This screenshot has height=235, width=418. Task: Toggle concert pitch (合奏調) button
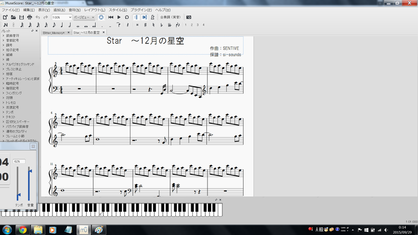[x=170, y=17]
